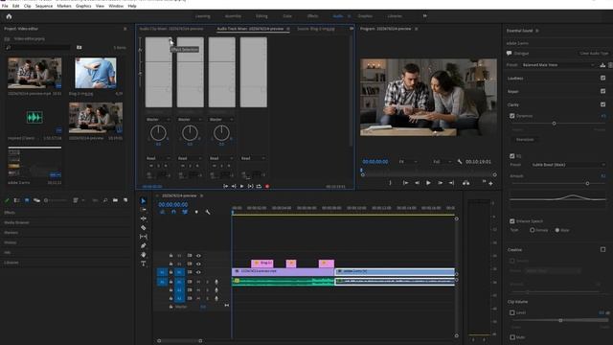Select the Track Select Forward tool

pyautogui.click(x=144, y=210)
